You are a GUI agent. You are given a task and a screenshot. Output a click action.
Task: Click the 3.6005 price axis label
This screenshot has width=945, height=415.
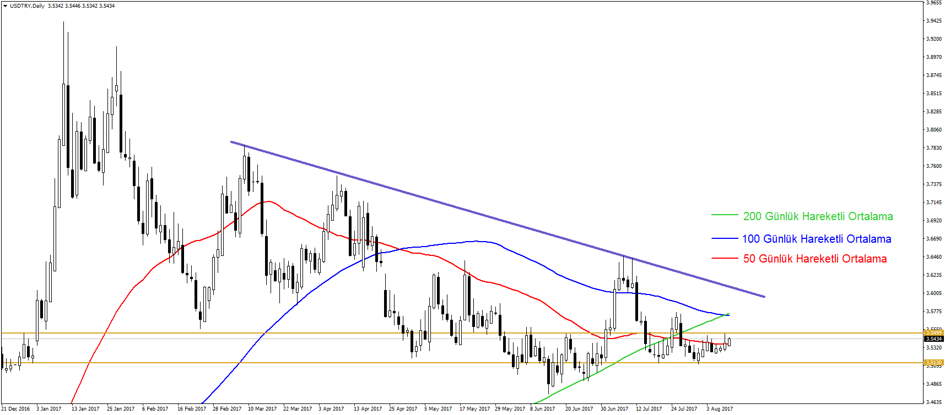click(933, 293)
